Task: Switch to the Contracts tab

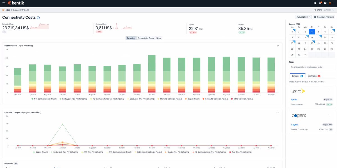Action: 314,76
